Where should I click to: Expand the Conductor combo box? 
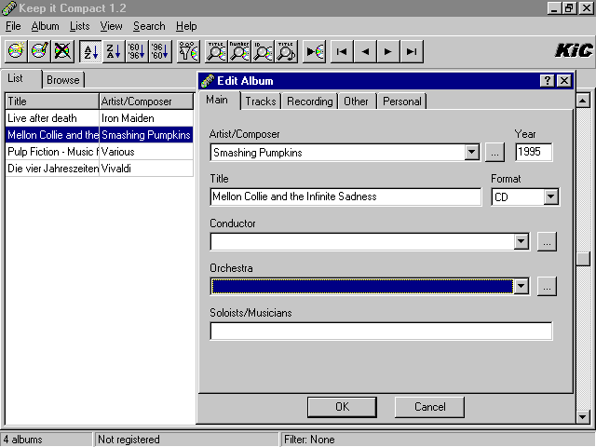click(x=521, y=241)
